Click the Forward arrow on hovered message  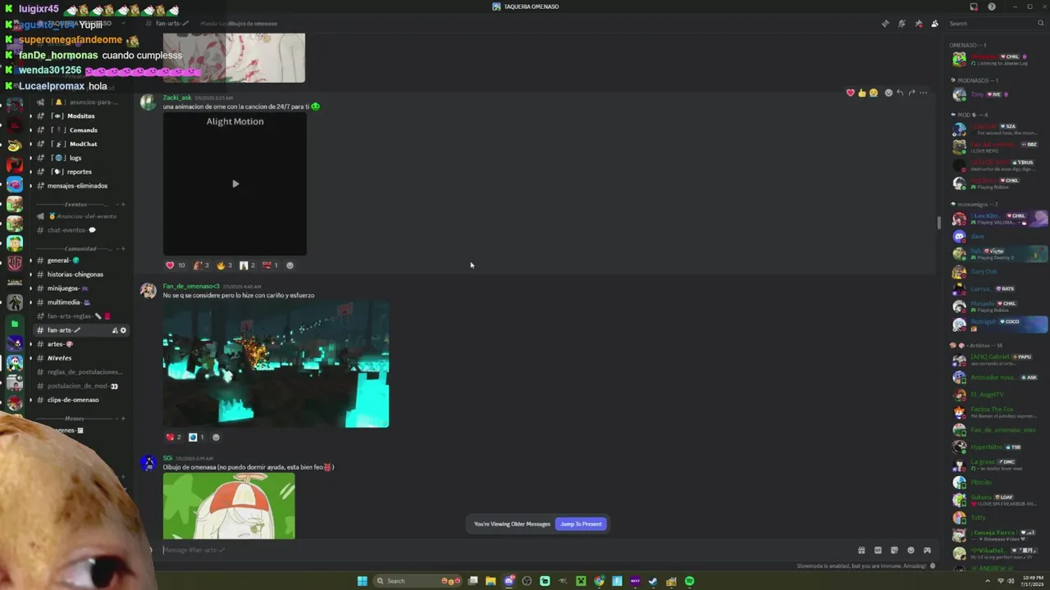pyautogui.click(x=911, y=93)
